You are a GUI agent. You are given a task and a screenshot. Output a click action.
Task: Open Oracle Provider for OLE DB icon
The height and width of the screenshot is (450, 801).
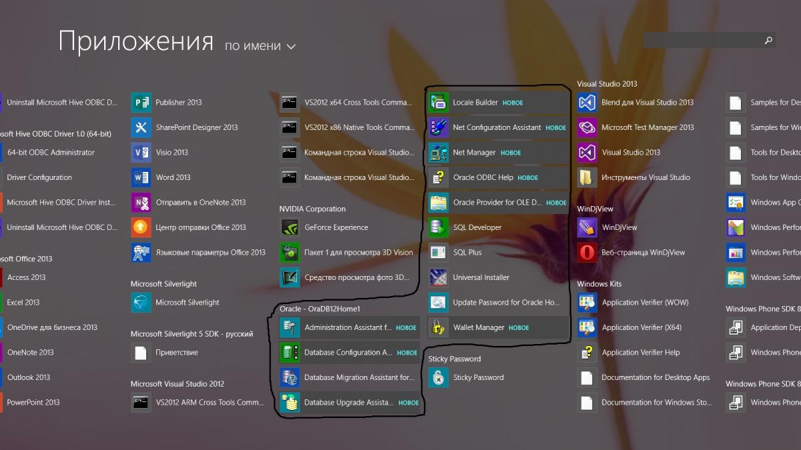coord(438,203)
